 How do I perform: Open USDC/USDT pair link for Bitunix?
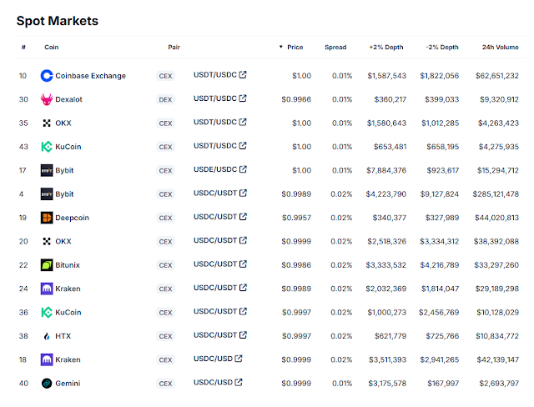(215, 264)
